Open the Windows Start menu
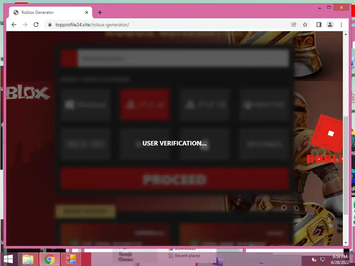 click(x=8, y=259)
